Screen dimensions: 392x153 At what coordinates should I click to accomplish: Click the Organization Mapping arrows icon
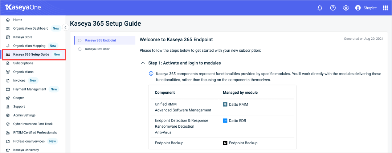8,46
